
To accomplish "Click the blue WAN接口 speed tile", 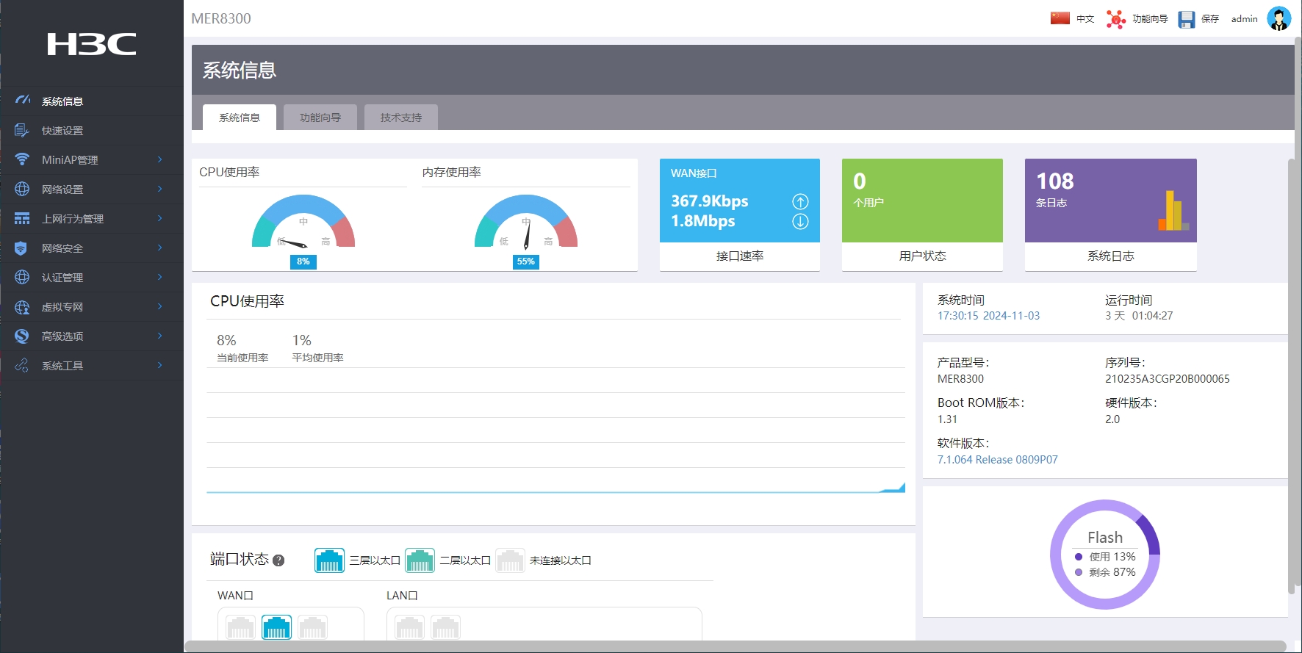I will pos(740,201).
